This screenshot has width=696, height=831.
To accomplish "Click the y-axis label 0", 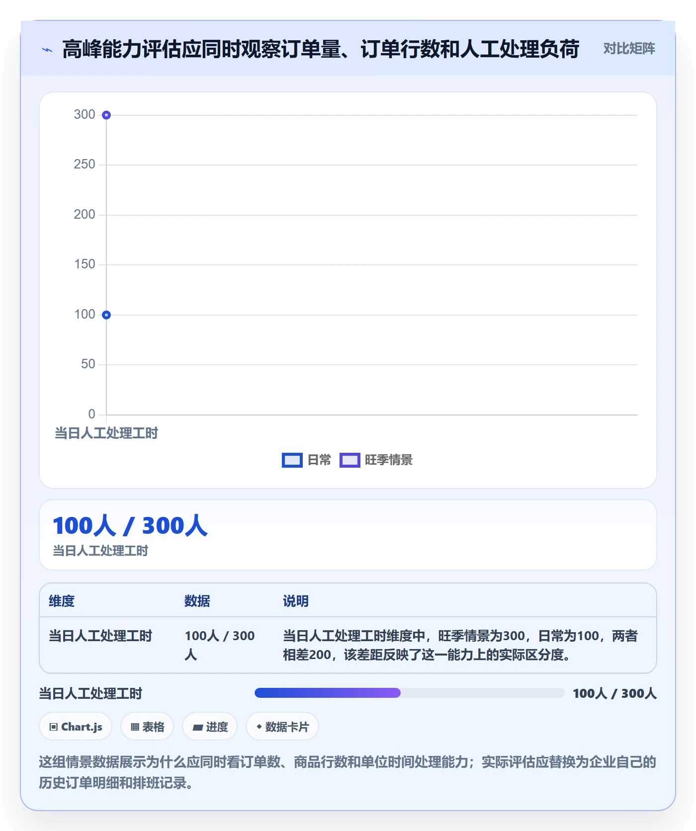I will (91, 414).
